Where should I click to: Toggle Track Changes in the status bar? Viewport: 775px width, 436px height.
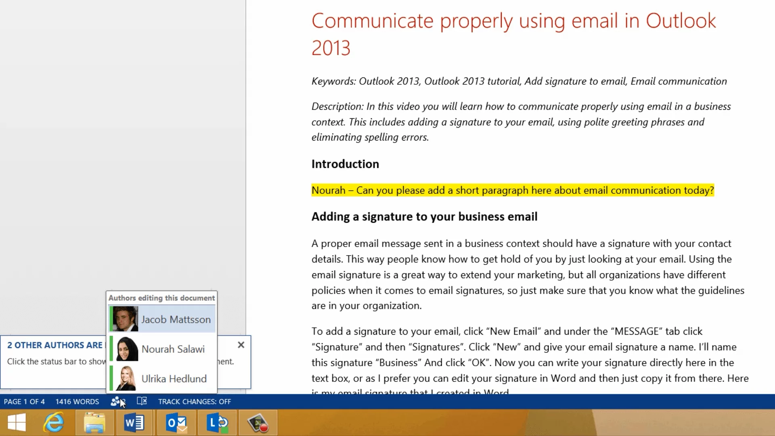coord(194,402)
